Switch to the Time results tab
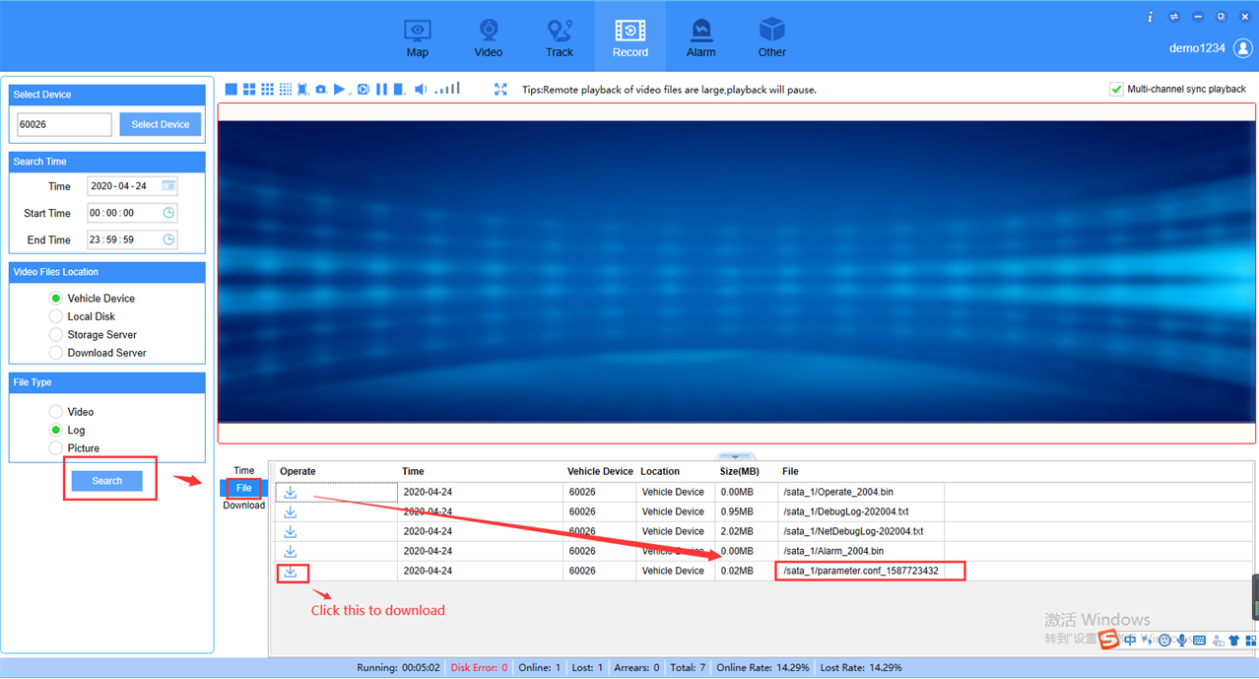 [243, 470]
